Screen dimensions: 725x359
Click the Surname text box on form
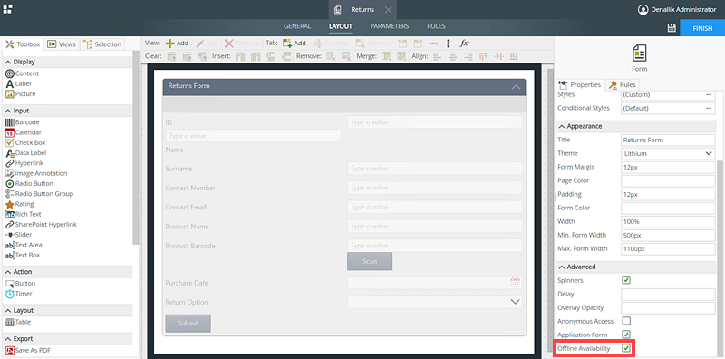(435, 169)
